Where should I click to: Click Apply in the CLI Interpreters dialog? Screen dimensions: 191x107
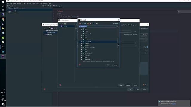pyautogui.click(x=135, y=85)
